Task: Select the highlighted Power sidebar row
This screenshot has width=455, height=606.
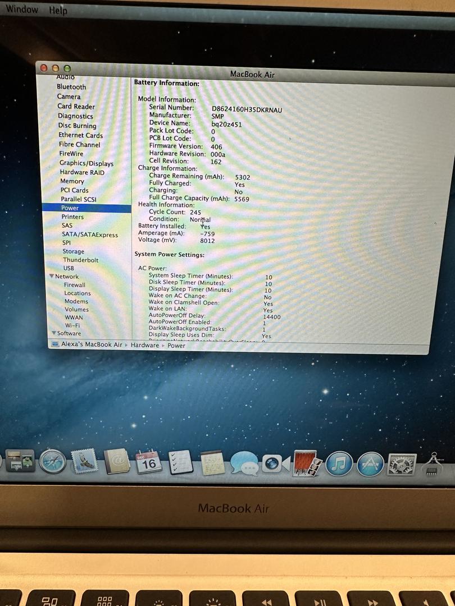Action: coord(87,208)
